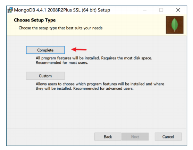Click 'Allows users to choose which program' text

pyautogui.click(x=69, y=84)
